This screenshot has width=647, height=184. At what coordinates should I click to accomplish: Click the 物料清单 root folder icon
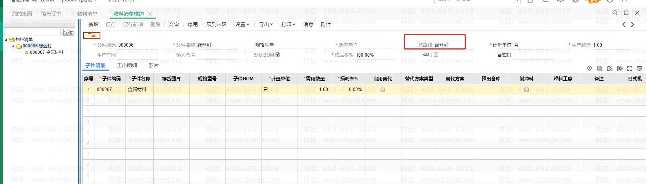[12, 39]
